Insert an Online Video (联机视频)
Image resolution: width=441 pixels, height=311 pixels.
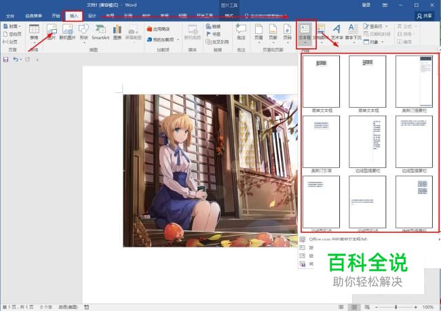193,32
